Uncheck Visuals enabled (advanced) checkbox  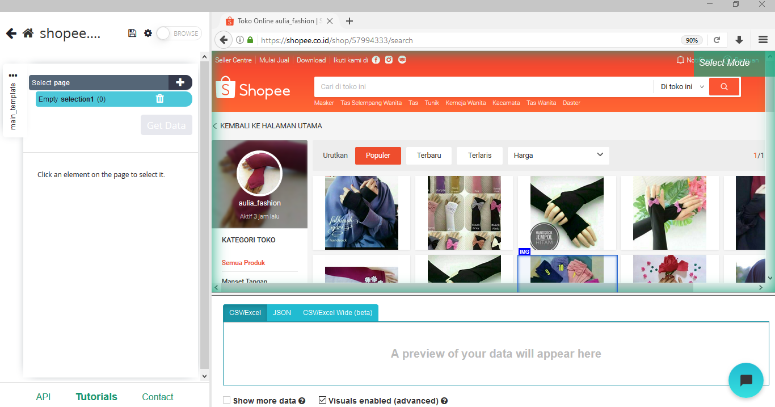pos(323,400)
